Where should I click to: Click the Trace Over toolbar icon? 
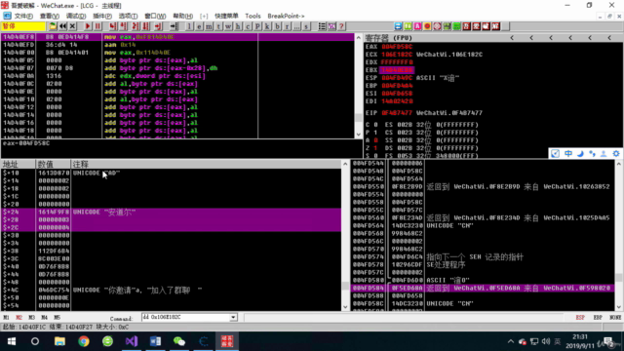[146, 26]
